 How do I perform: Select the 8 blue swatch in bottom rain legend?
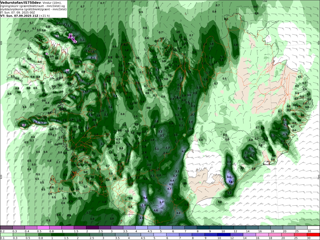pyautogui.click(x=198, y=234)
